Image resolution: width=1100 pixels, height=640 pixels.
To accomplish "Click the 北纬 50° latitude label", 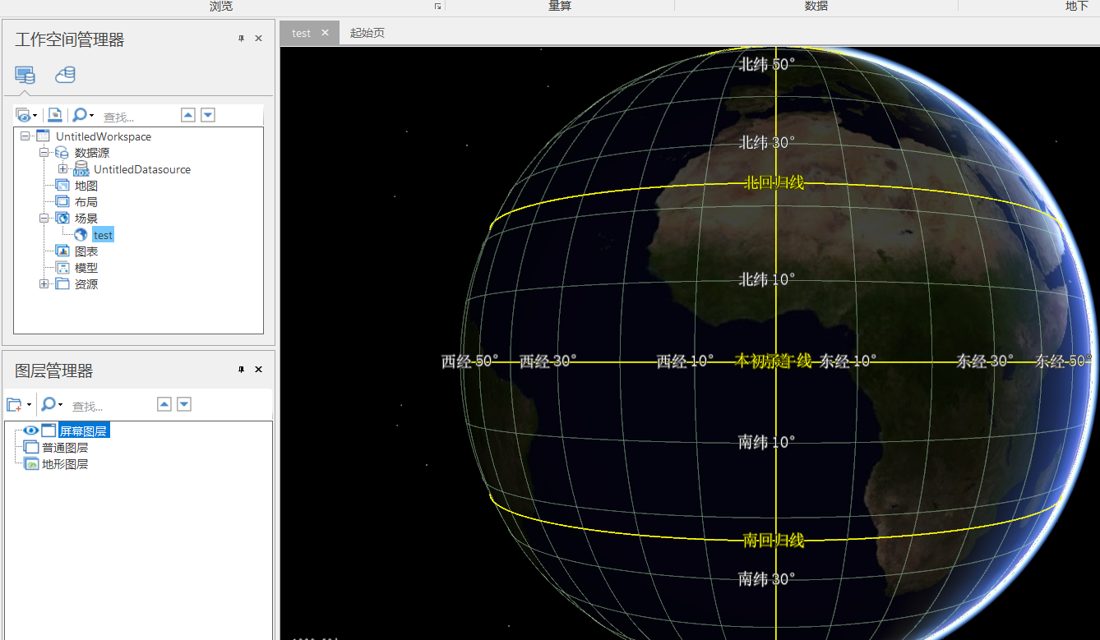I will pos(767,64).
